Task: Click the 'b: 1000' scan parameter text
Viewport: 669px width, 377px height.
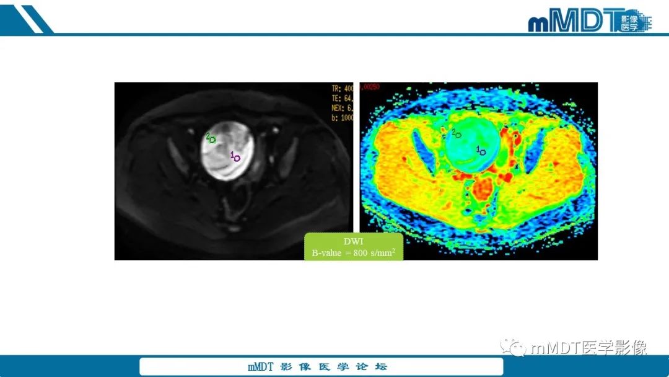Action: click(x=343, y=118)
